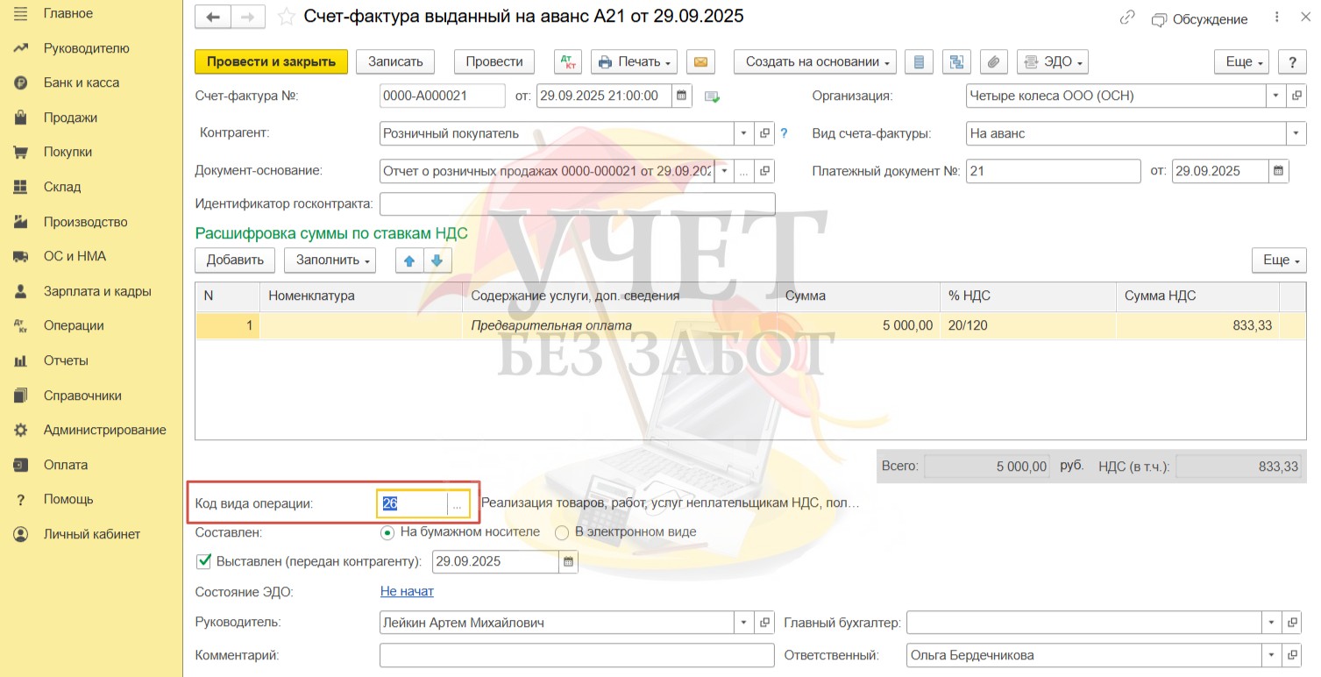Click the paperclip attachments icon
This screenshot has height=677, width=1321.
point(993,61)
